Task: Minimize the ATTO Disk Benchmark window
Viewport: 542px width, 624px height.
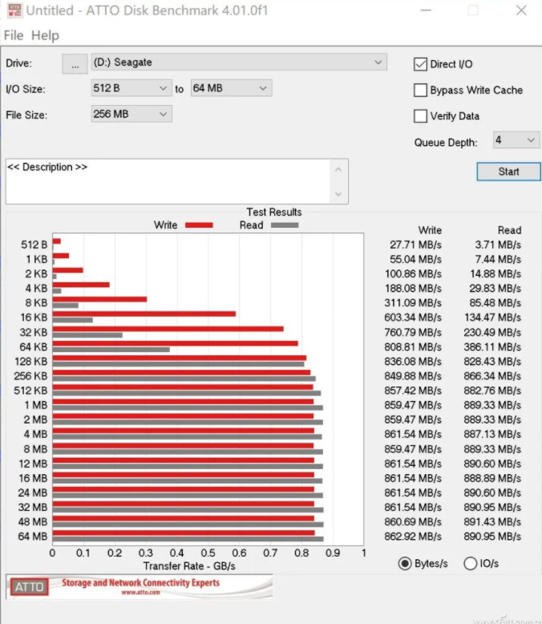Action: point(426,10)
